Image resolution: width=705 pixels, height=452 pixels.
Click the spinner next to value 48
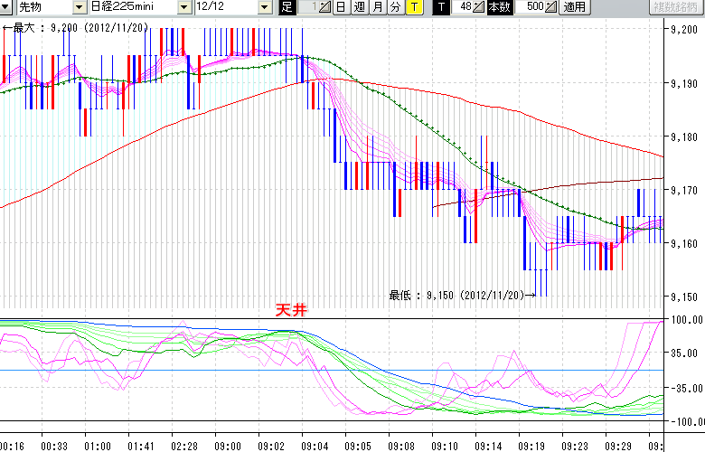[479, 7]
